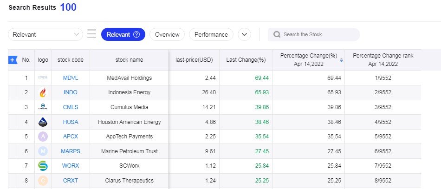Open stock code HUSA
Screen dimensions: 441x189
[x=71, y=122]
